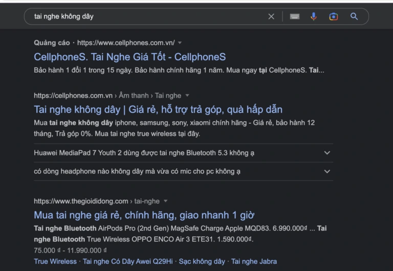Click the 'https://cellphones.com.vn › Âm thanh › Tai nghe' breadcrumb
This screenshot has height=271, width=393.
(107, 96)
